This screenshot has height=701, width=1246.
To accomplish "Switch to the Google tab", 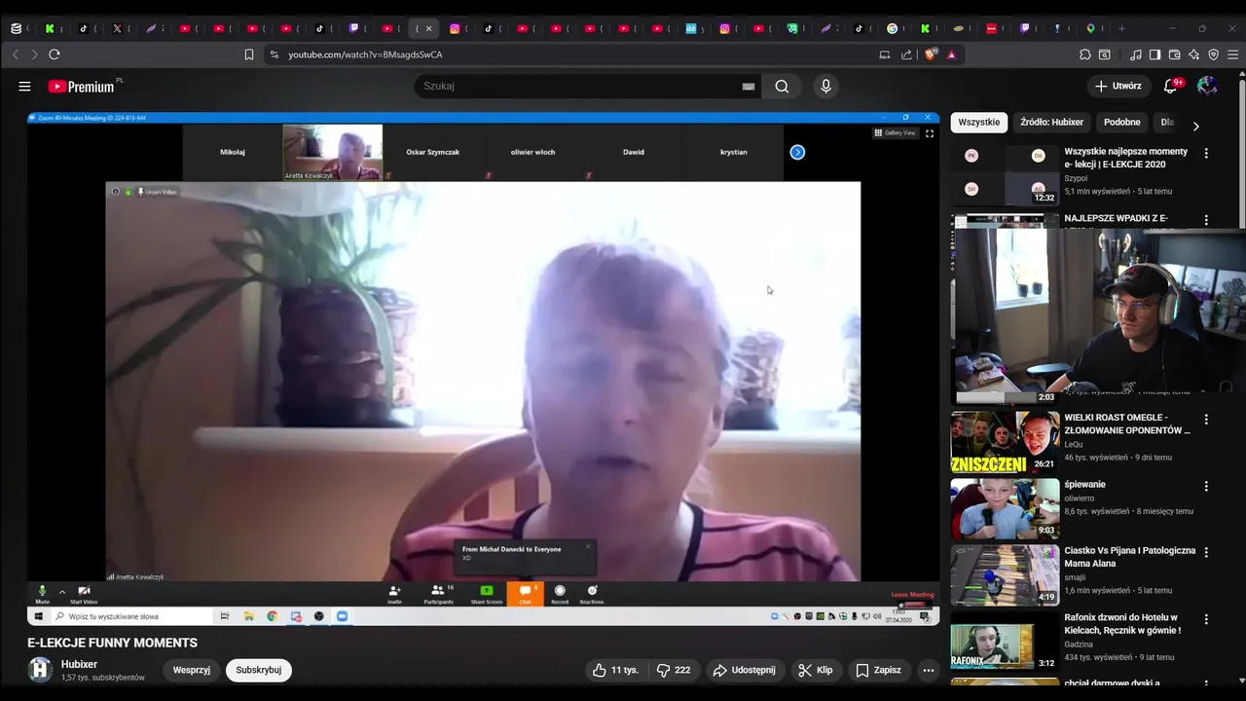I will point(896,28).
